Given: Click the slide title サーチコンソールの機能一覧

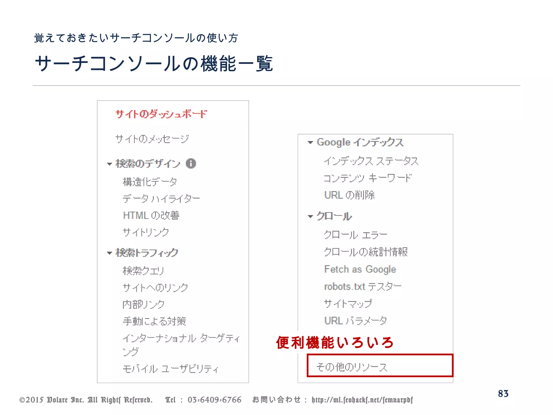Looking at the screenshot, I should (x=154, y=63).
